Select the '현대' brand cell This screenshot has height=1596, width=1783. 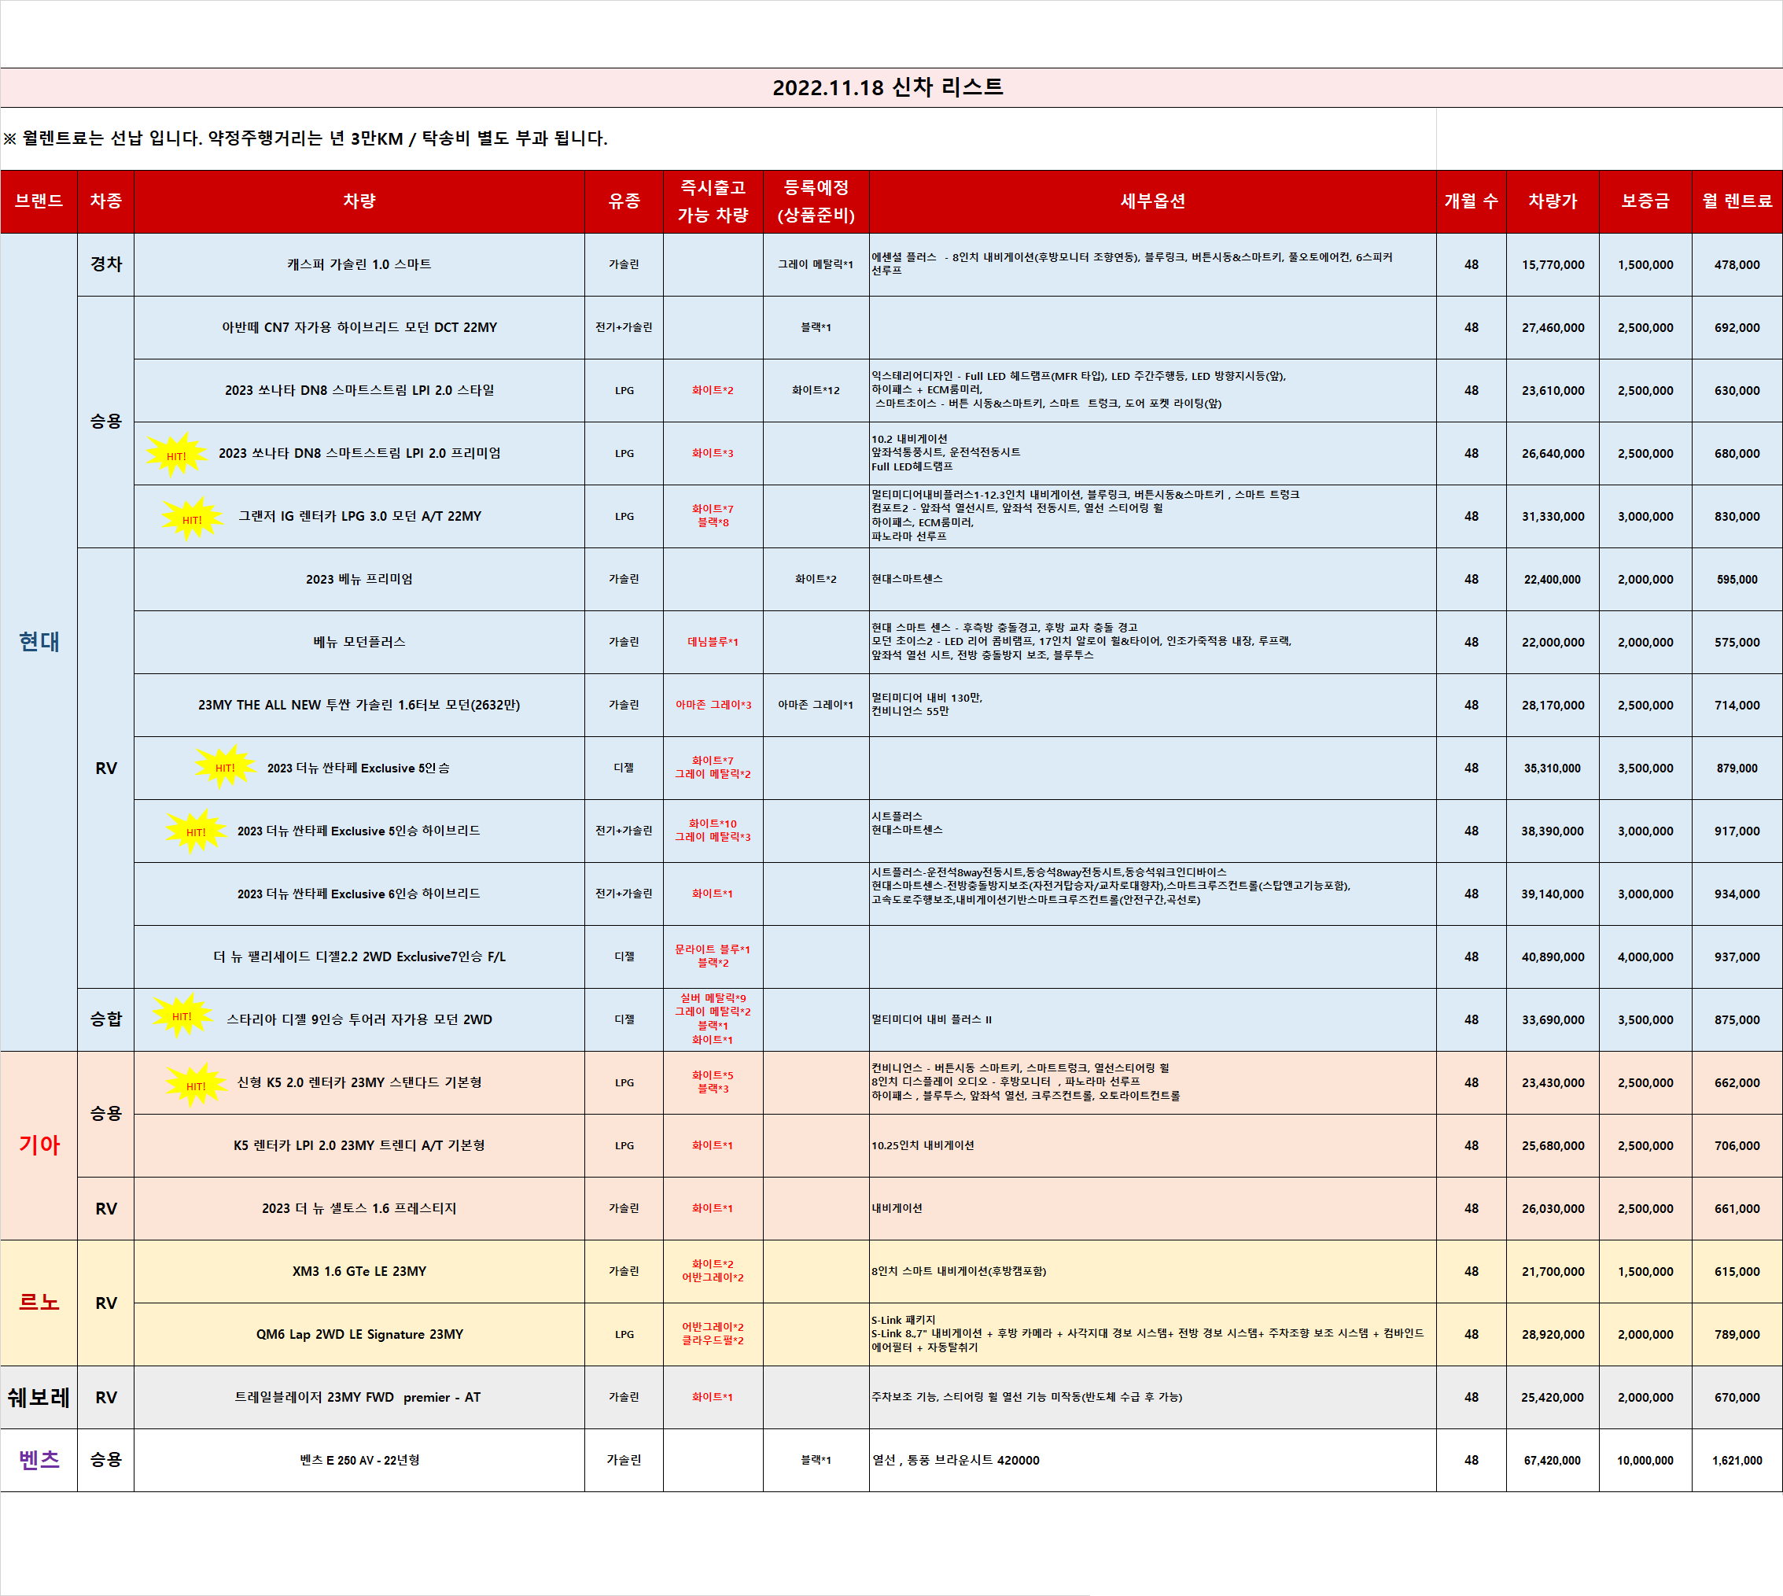coord(39,642)
